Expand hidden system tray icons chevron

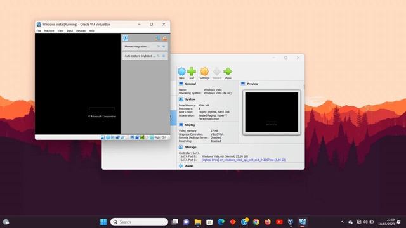[x=342, y=222]
